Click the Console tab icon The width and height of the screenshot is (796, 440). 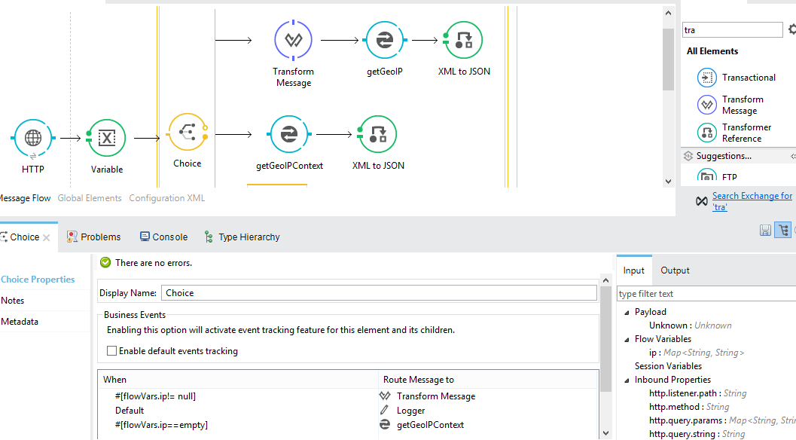145,237
